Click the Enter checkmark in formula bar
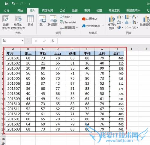Screen dimensions: 150x145 click(x=44, y=41)
